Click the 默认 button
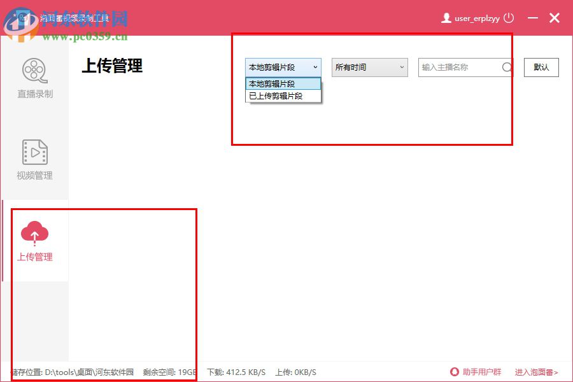 [x=541, y=67]
